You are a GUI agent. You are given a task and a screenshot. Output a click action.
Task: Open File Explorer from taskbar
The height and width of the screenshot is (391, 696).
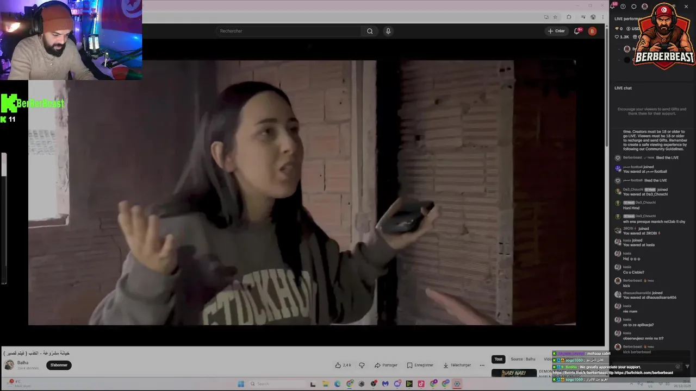pyautogui.click(x=325, y=384)
